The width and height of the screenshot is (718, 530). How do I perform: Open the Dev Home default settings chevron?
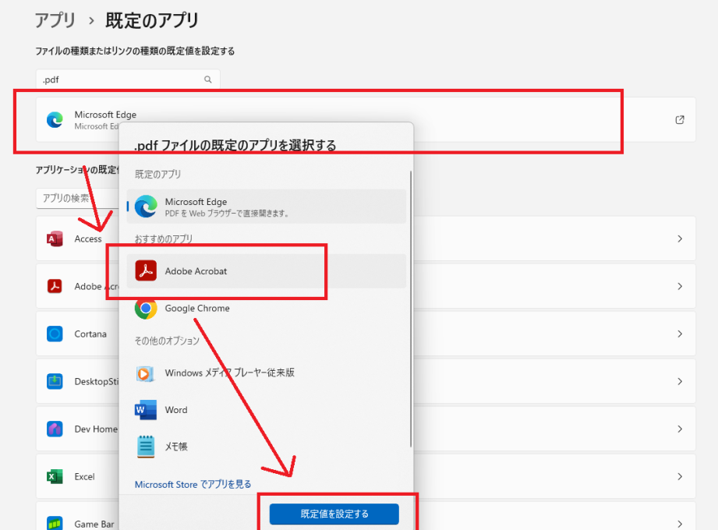[679, 429]
